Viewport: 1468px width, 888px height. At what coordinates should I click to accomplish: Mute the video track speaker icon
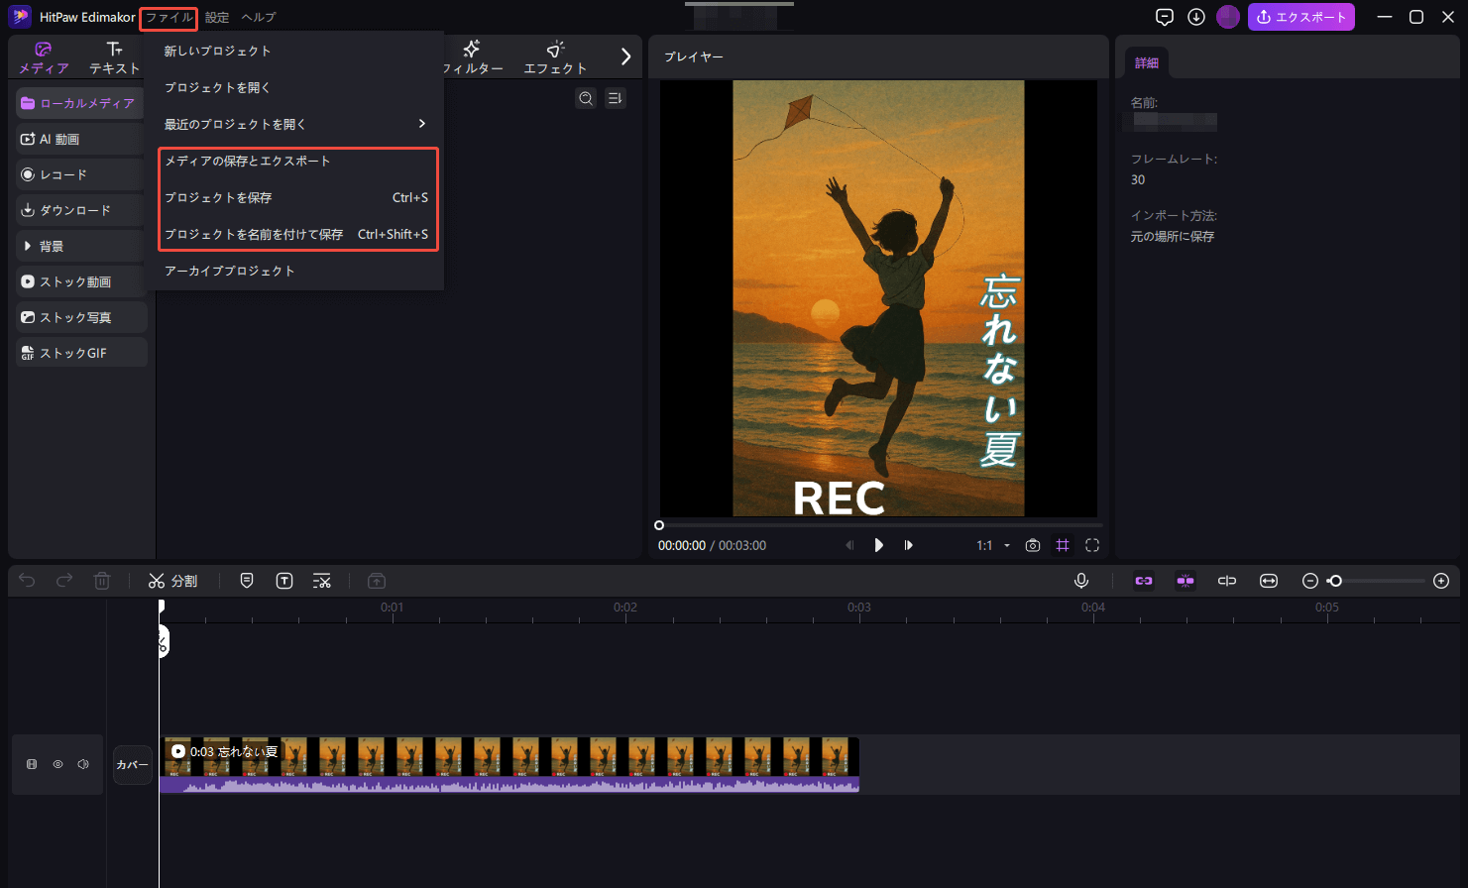[83, 764]
